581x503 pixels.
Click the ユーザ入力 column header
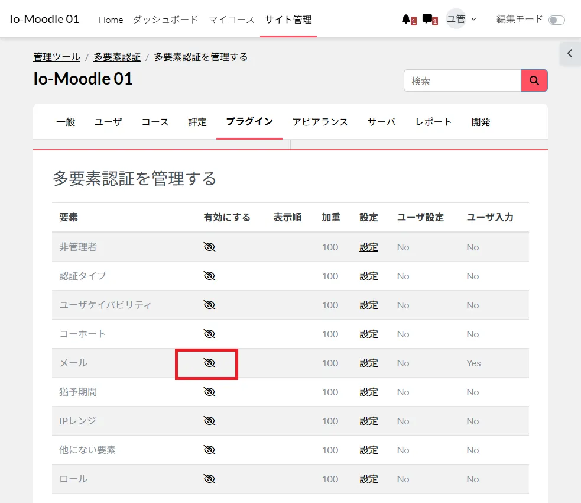click(490, 217)
